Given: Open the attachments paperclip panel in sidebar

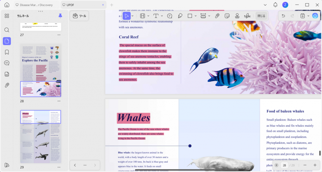Looking at the screenshot, I should point(7,85).
